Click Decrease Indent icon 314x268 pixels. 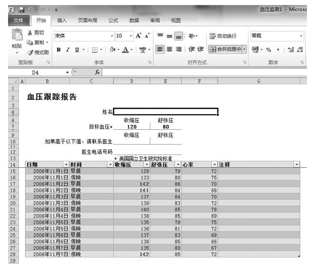click(192, 49)
